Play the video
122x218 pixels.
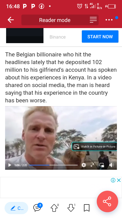(10, 165)
